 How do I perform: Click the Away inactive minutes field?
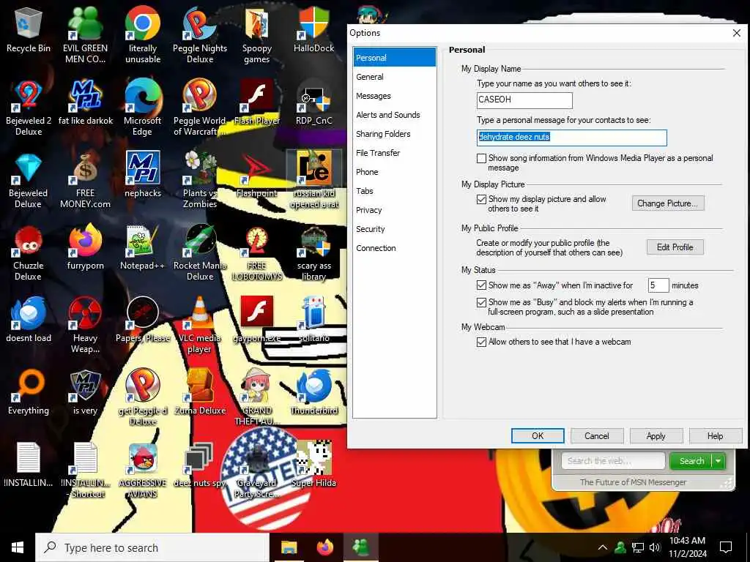tap(658, 285)
